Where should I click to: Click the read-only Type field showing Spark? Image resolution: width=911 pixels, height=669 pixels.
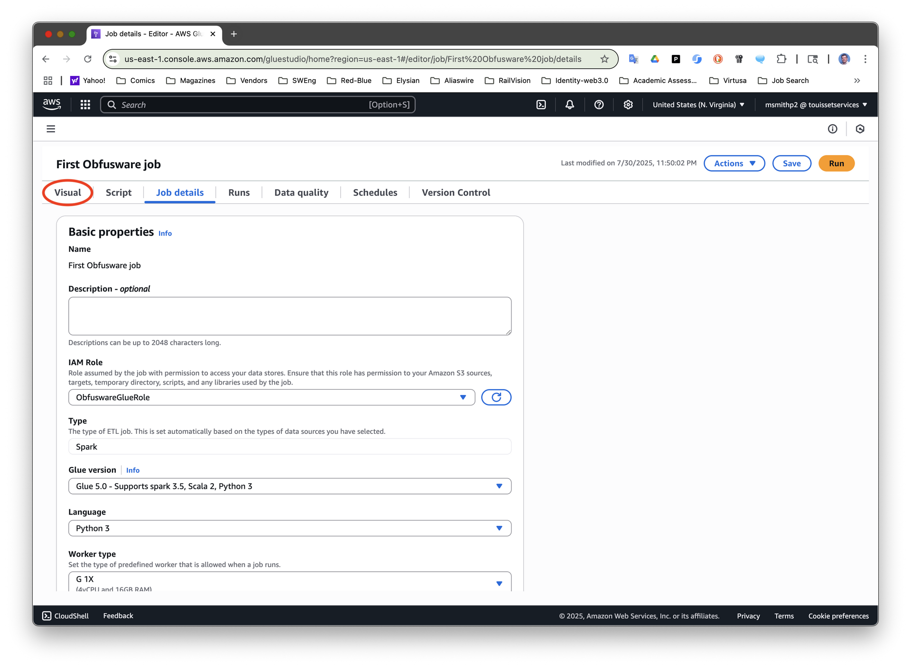tap(289, 447)
